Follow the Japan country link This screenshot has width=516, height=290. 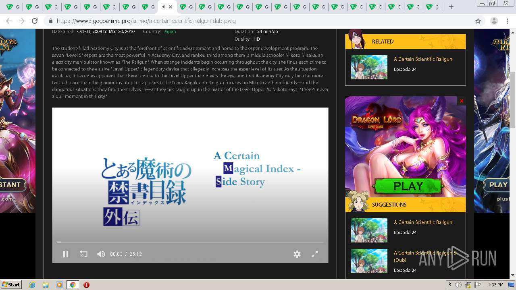[170, 31]
